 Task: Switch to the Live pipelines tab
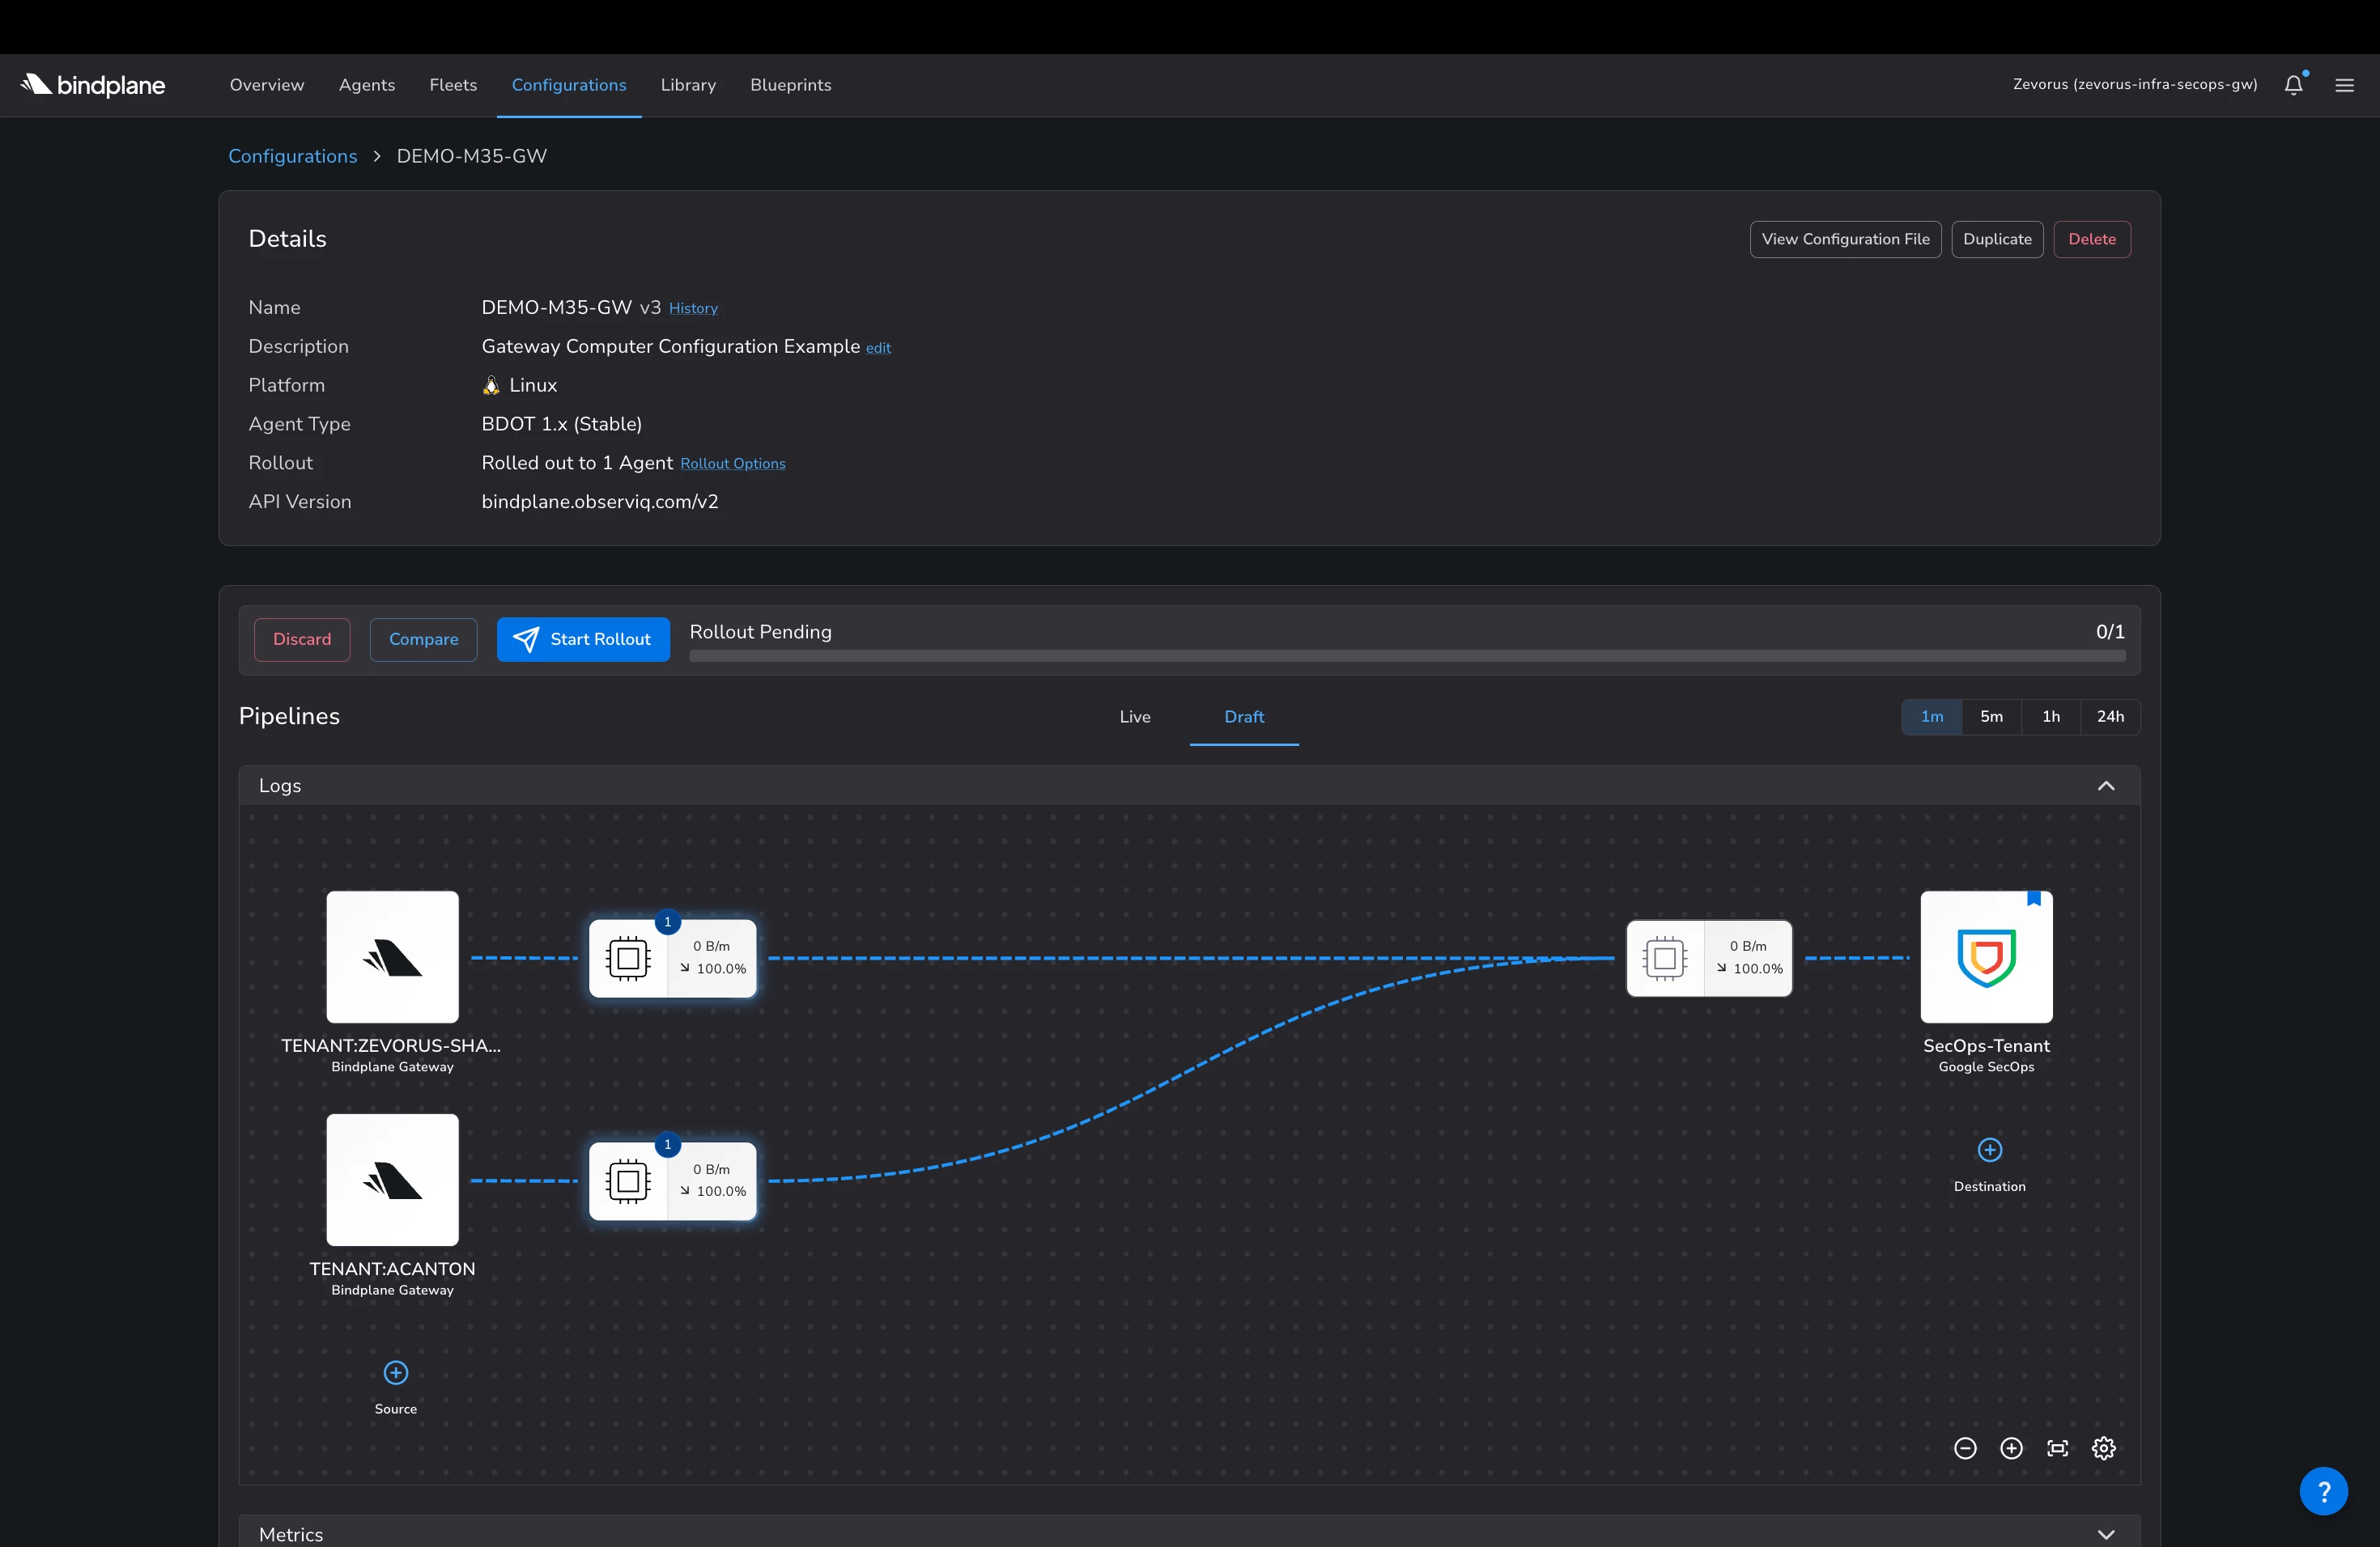1135,717
